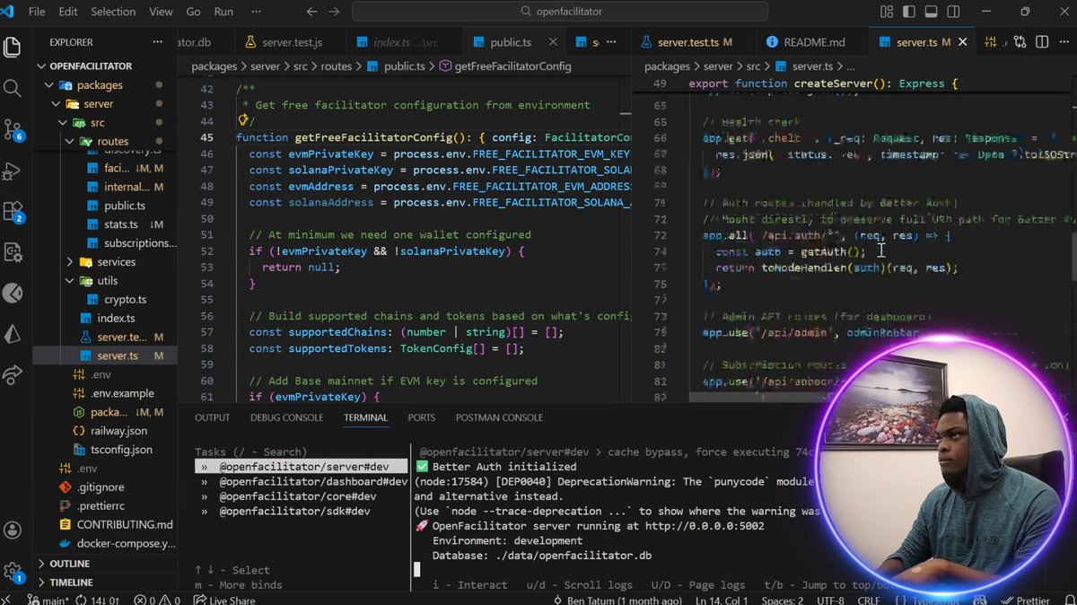Switch to PORTS panel tab
The height and width of the screenshot is (605, 1077).
coord(422,417)
